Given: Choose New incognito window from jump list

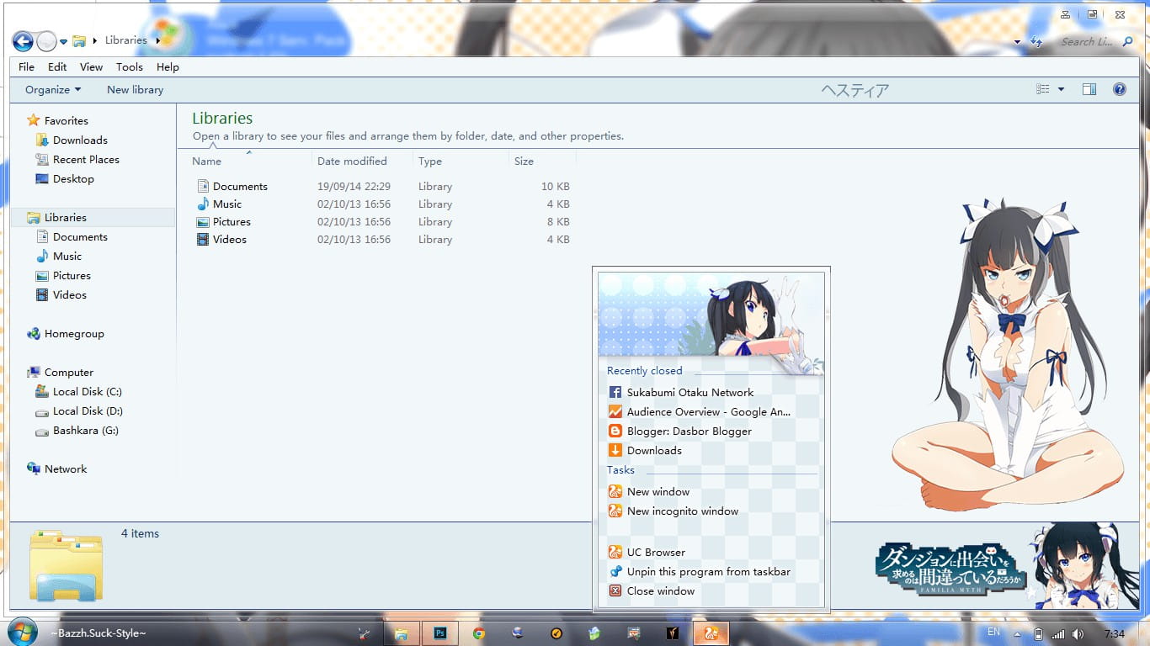Looking at the screenshot, I should 682,511.
